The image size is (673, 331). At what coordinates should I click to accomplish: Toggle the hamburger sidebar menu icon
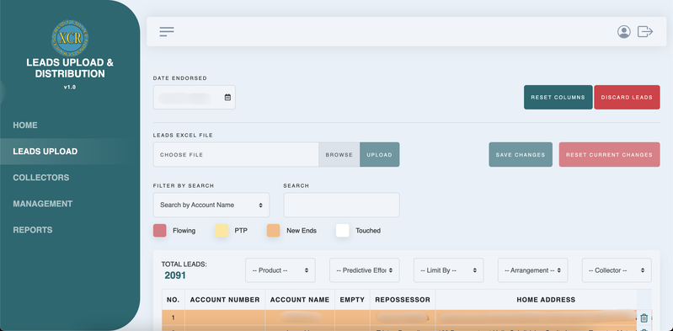pos(167,32)
